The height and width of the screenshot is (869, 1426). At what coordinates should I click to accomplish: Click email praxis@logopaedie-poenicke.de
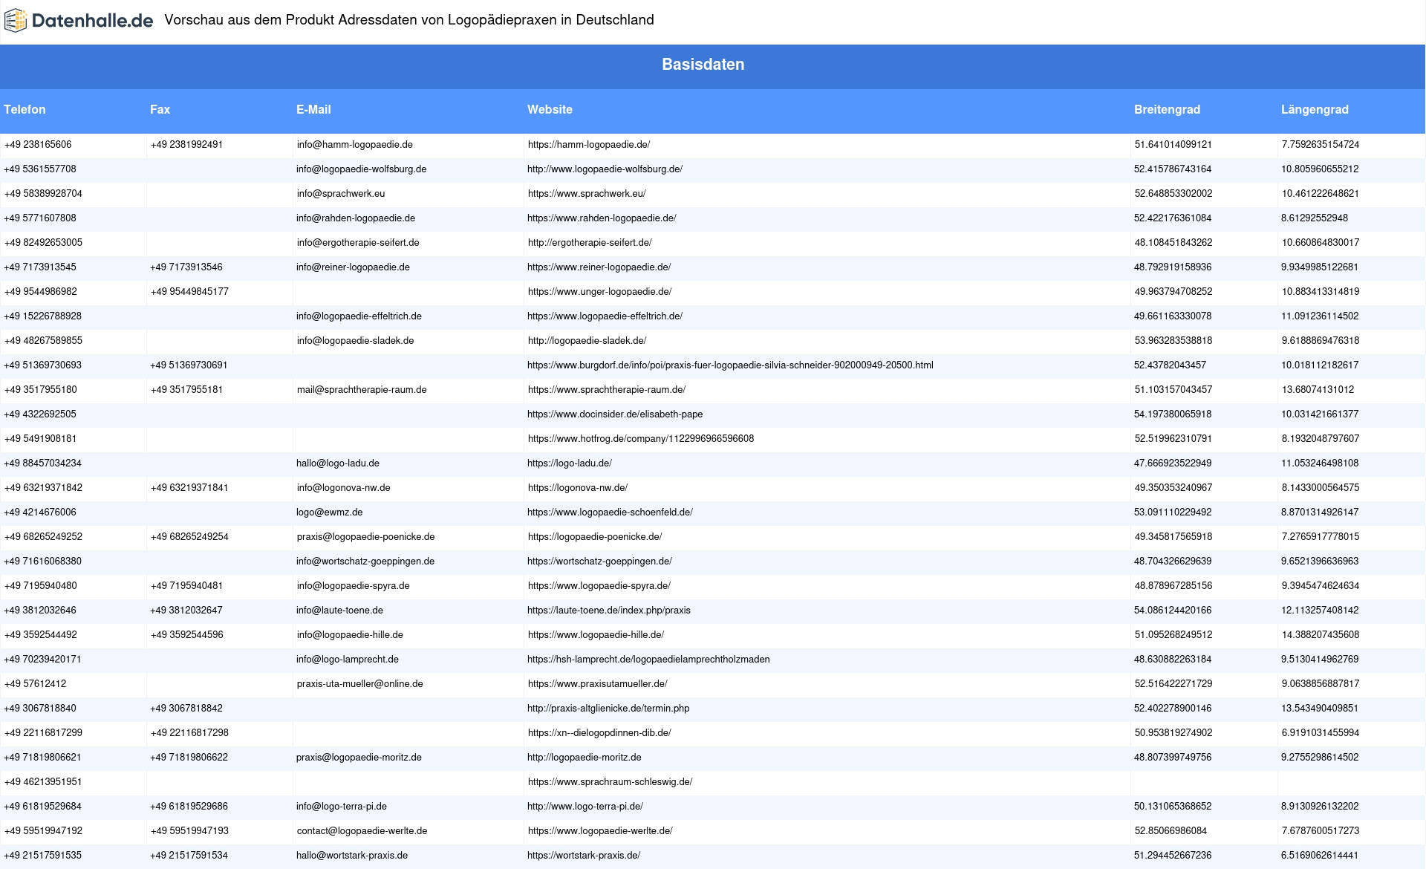pyautogui.click(x=365, y=537)
